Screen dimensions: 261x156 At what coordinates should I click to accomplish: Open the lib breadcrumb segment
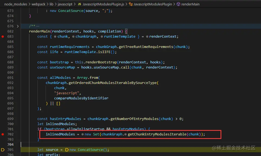(51, 4)
